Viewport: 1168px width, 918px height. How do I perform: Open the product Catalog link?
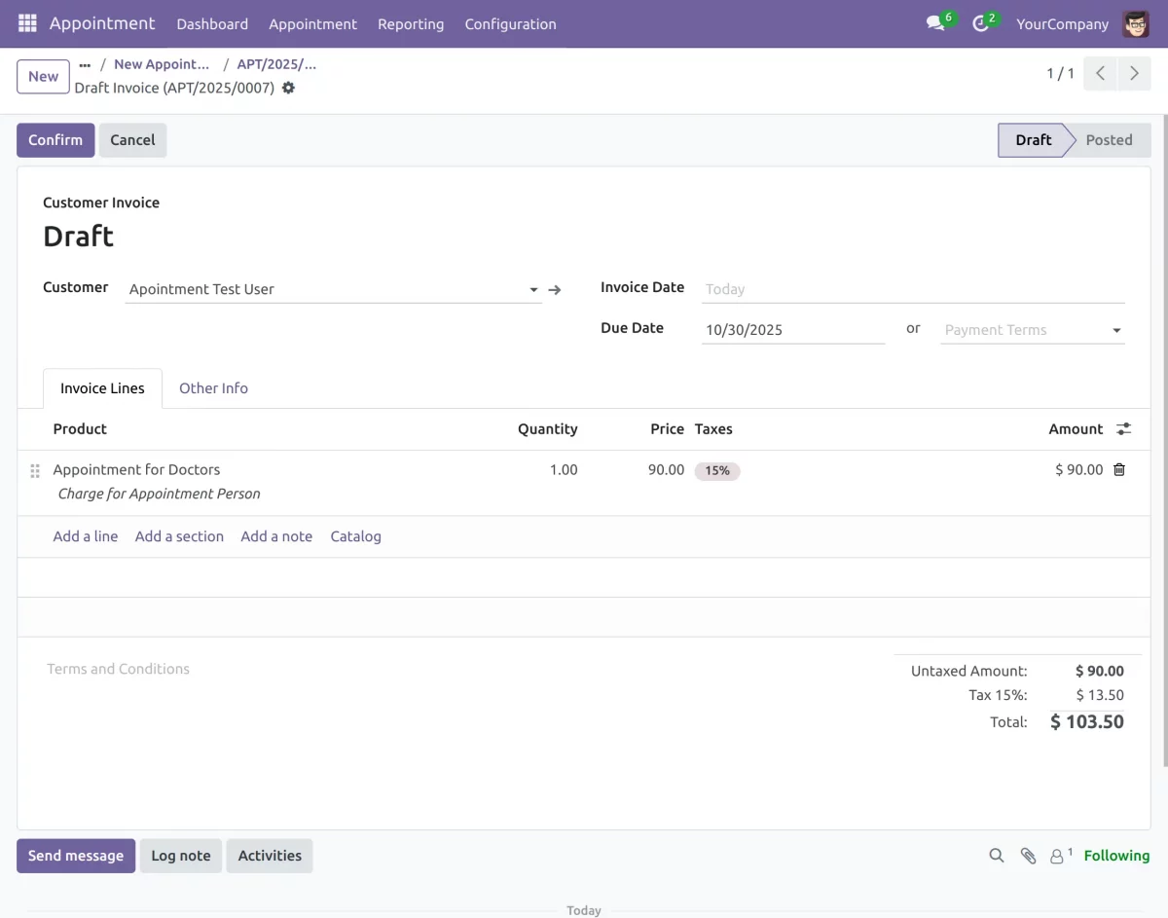point(355,536)
